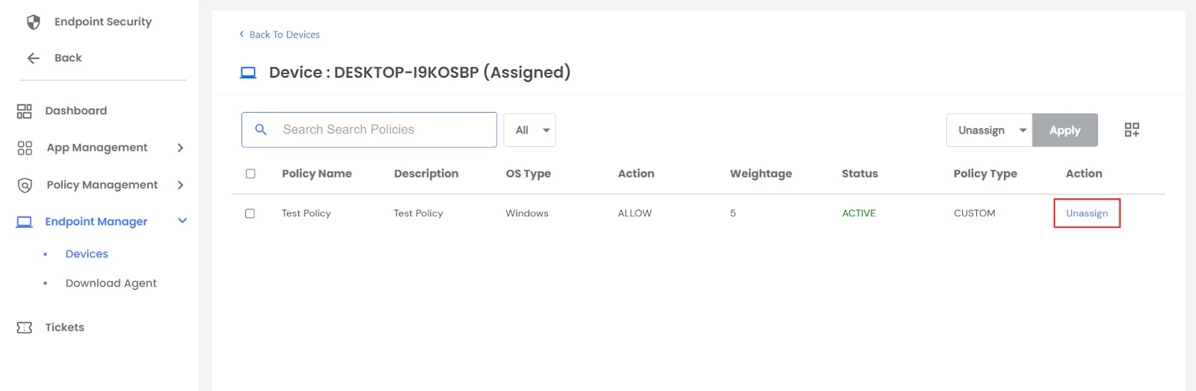The width and height of the screenshot is (1196, 391).
Task: Click the Endpoint Manager laptop icon
Action: 25,222
